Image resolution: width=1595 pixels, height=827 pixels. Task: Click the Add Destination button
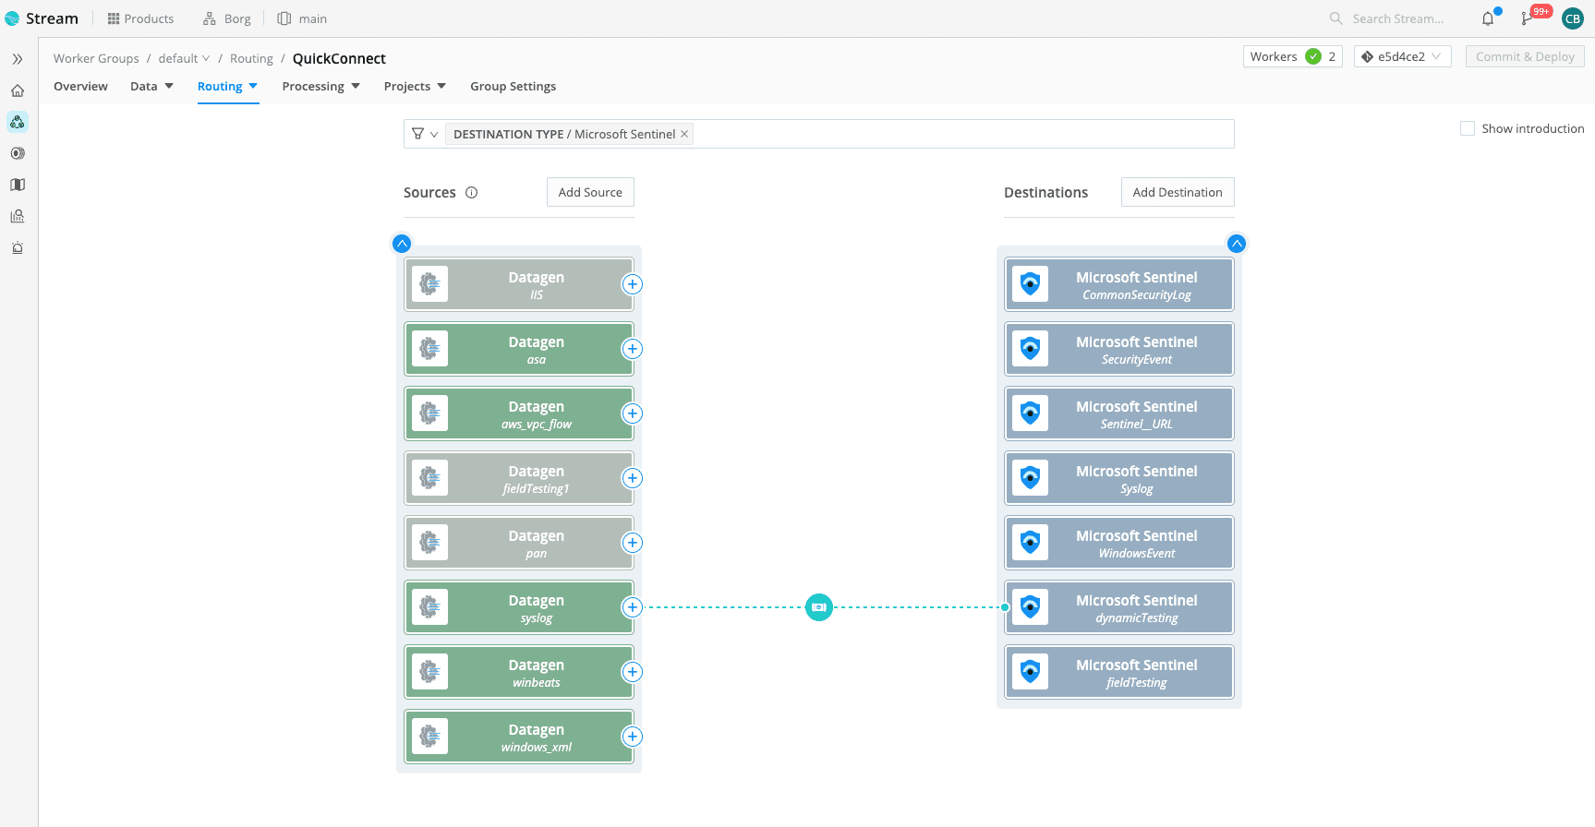1177,192
